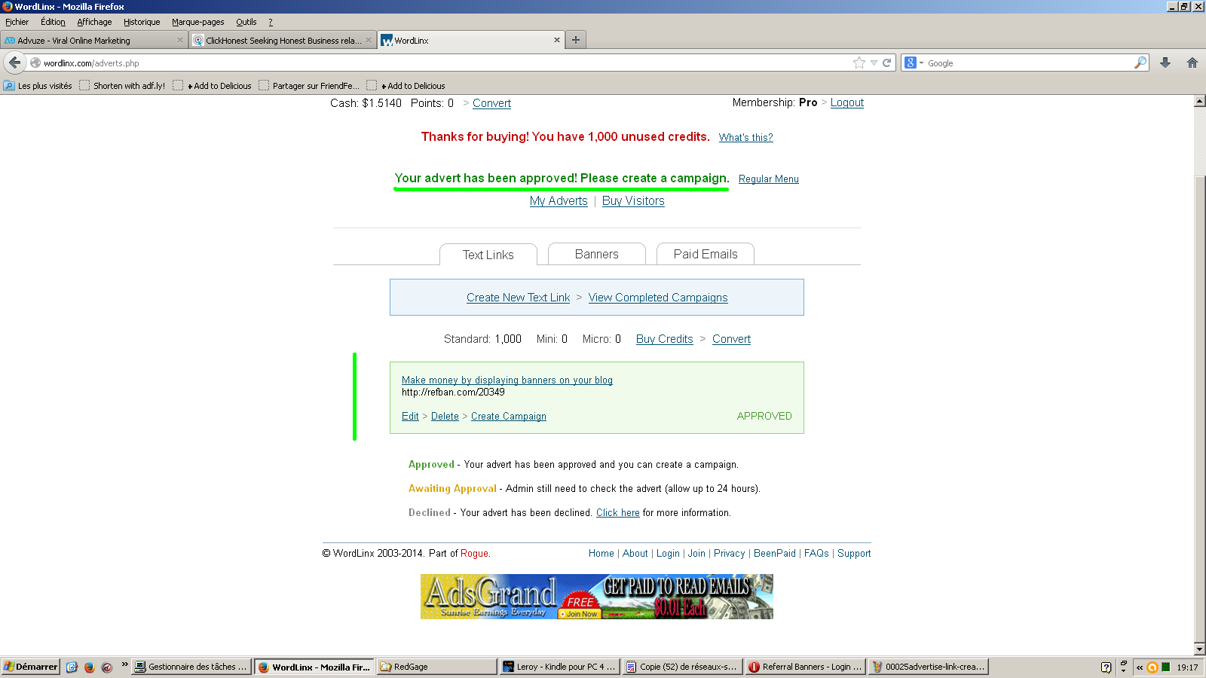The width and height of the screenshot is (1206, 678).
Task: Open the Affichage menu
Action: (94, 22)
